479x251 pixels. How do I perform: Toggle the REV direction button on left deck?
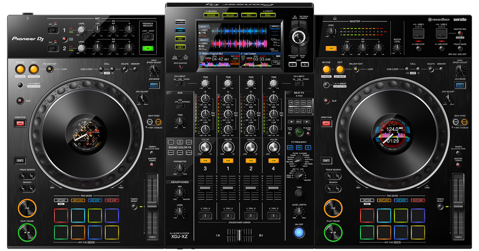[x=20, y=124]
